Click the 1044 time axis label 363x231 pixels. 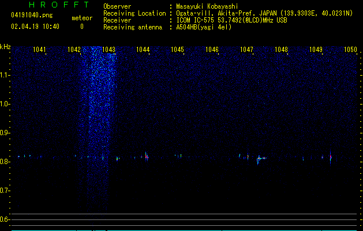143,49
